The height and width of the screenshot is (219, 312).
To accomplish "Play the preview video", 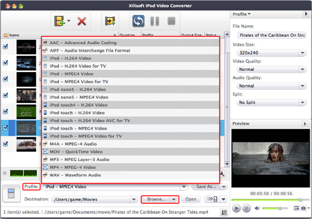I will tap(237, 208).
